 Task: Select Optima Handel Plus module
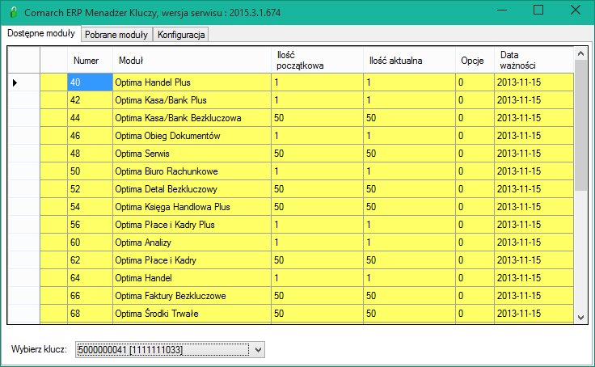click(x=192, y=82)
